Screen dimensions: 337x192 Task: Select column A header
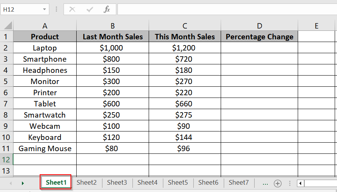[x=45, y=25]
